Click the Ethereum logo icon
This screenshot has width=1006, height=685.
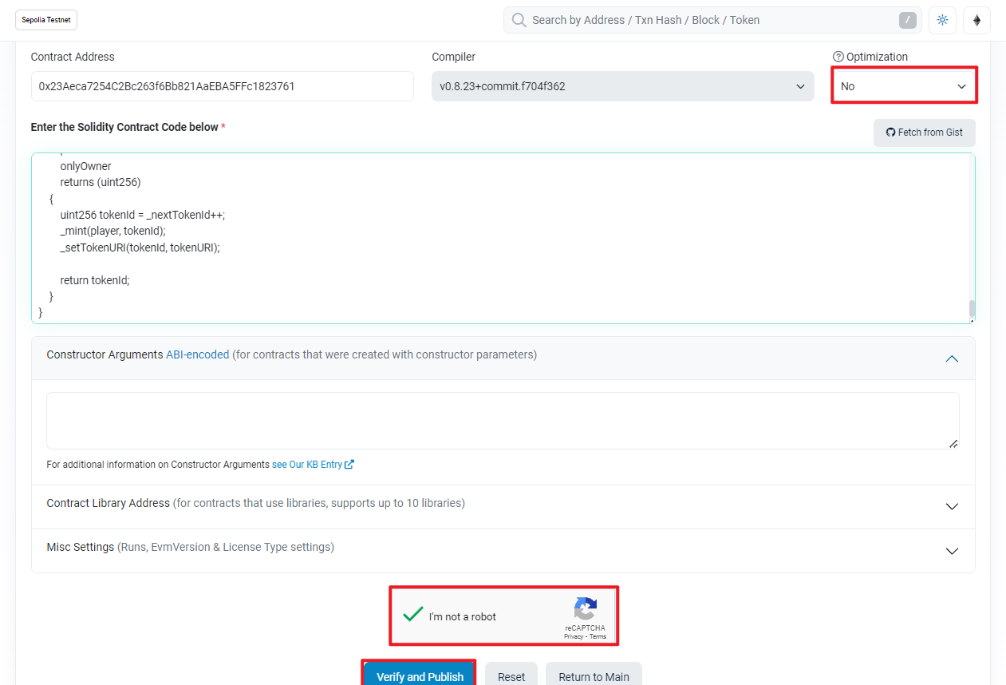[976, 20]
